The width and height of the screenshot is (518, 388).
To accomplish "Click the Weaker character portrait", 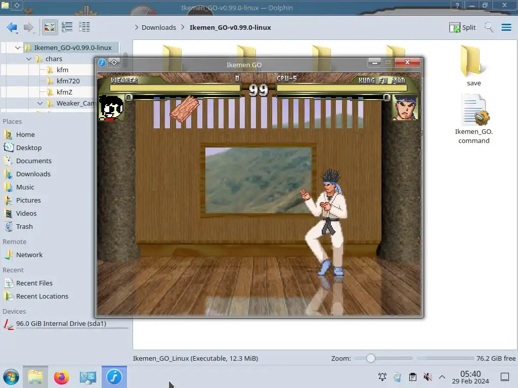I will click(x=111, y=107).
